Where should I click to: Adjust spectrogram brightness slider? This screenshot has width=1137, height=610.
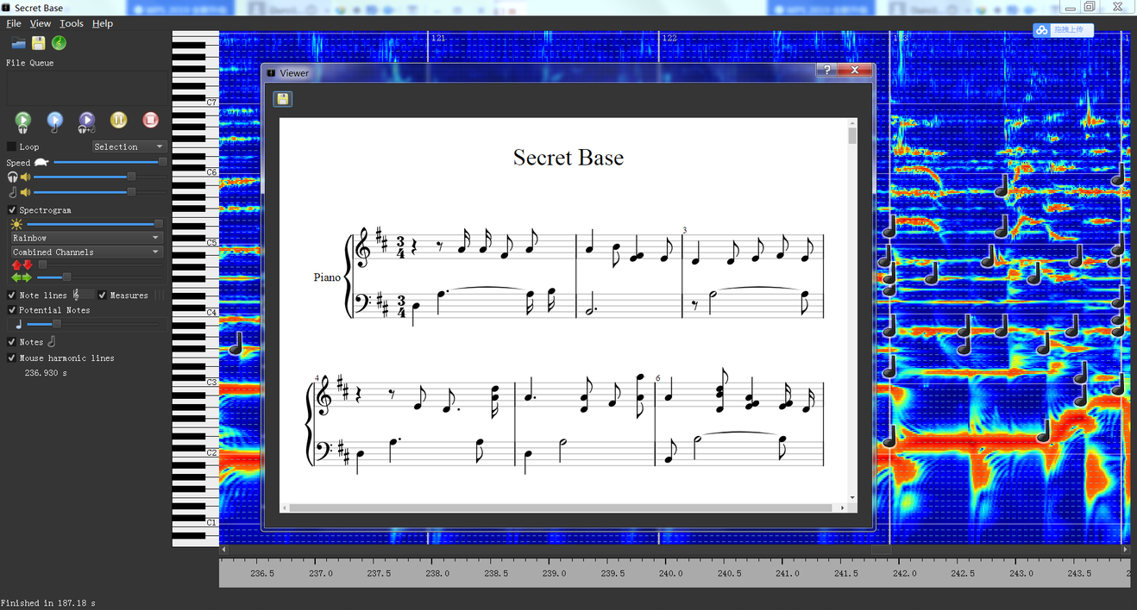pyautogui.click(x=95, y=224)
